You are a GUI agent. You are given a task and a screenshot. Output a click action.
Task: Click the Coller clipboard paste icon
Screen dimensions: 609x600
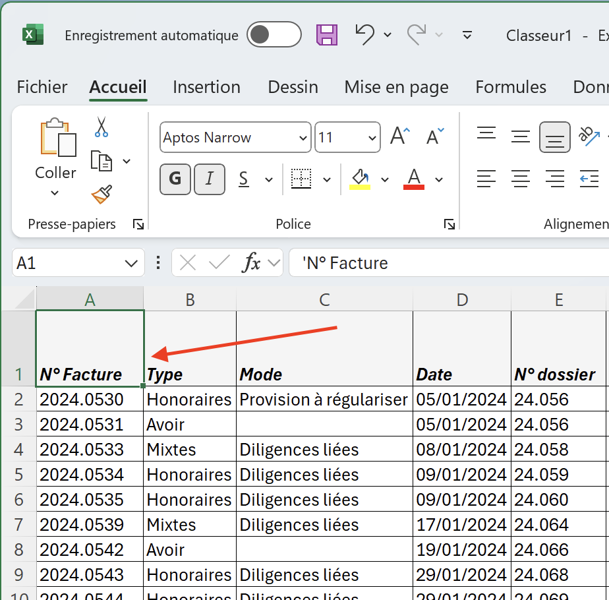coord(55,139)
